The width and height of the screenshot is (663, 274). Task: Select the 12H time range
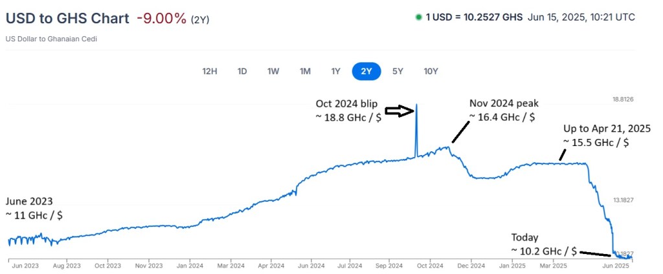click(210, 71)
